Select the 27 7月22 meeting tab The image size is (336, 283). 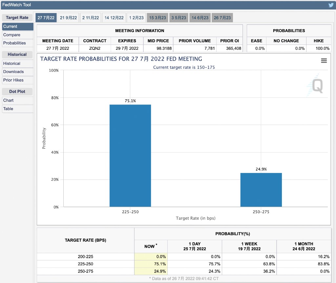click(x=46, y=18)
